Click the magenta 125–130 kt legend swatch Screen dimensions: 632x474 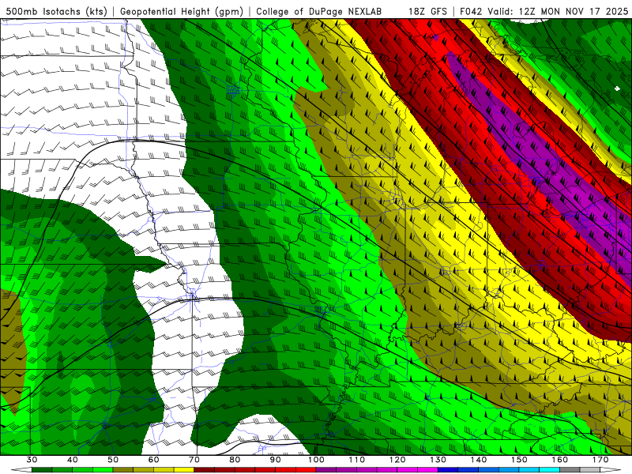(x=427, y=470)
